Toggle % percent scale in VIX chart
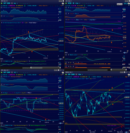 pos(126,53)
